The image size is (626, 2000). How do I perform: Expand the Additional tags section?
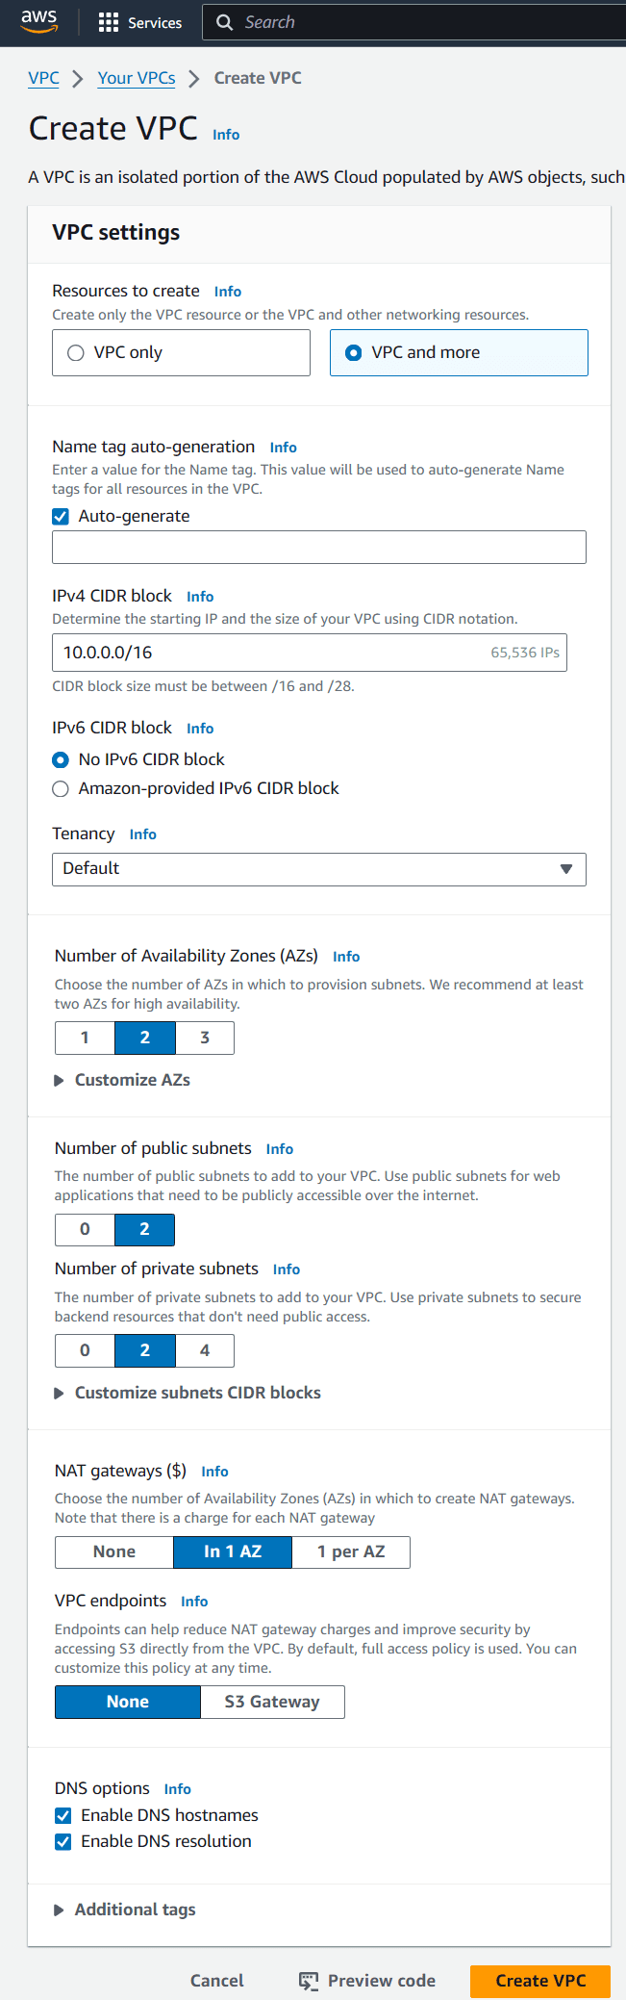[x=60, y=1910]
